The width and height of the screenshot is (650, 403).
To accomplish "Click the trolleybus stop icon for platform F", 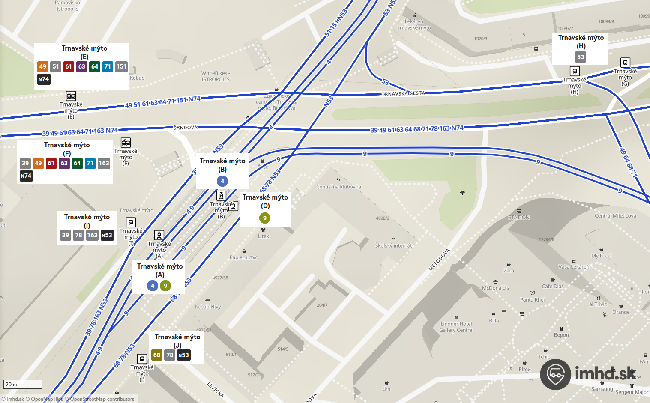I will coord(126,143).
